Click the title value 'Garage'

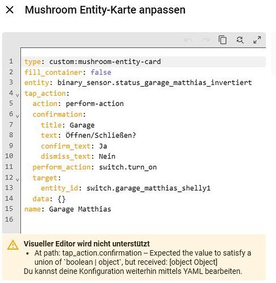[82, 125]
